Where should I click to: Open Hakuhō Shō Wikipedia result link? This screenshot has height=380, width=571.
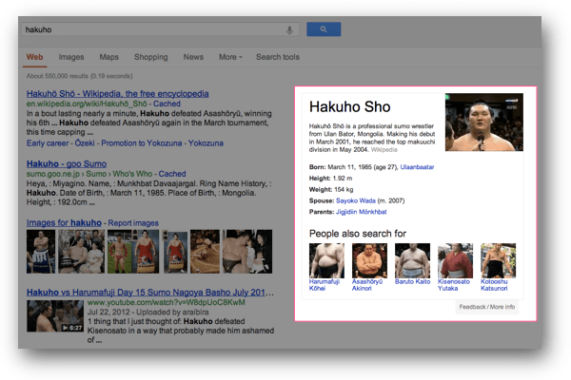coord(117,94)
